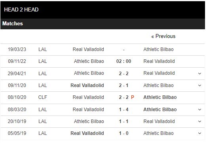Image resolution: width=207 pixels, height=144 pixels.
Task: Open the 1 - 1 score from 20/10/19
Action: pyautogui.click(x=123, y=121)
